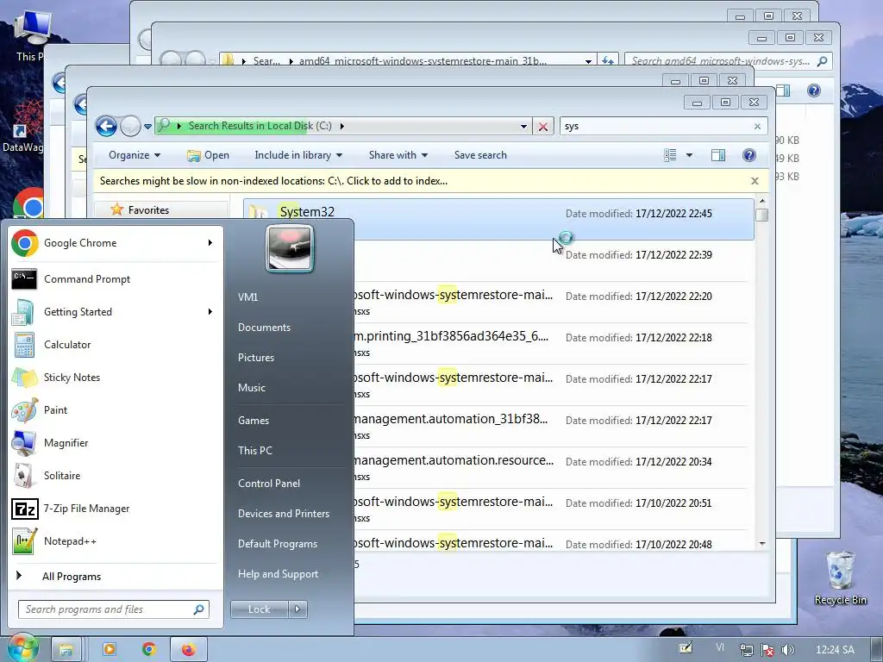Click the user account picture
This screenshot has width=883, height=662.
tap(290, 248)
